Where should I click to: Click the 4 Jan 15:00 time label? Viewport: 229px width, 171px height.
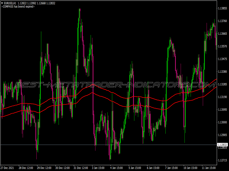pos(116,168)
